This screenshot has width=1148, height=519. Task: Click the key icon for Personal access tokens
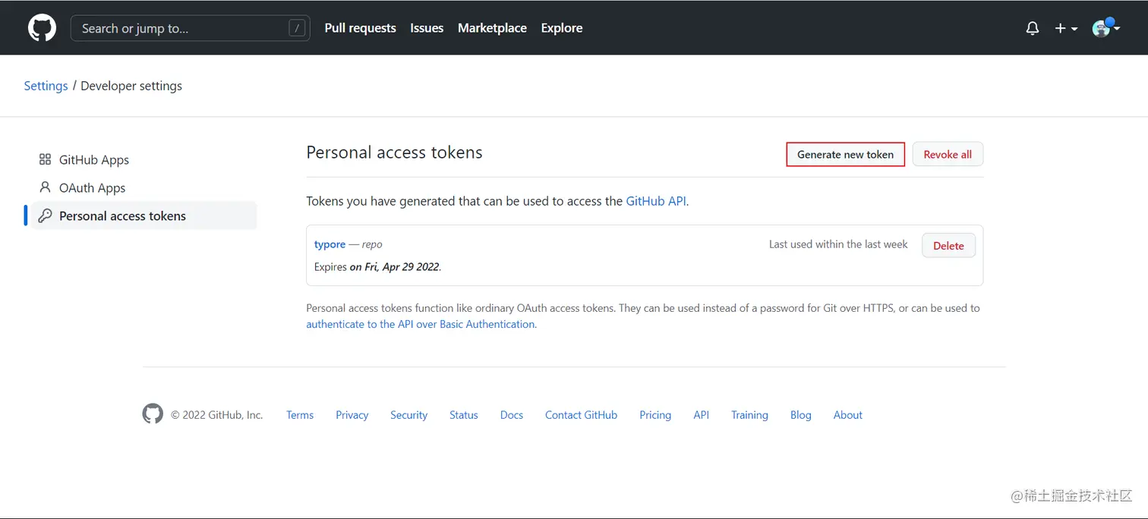pyautogui.click(x=45, y=215)
